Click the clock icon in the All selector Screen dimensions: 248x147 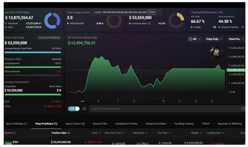coord(190,39)
